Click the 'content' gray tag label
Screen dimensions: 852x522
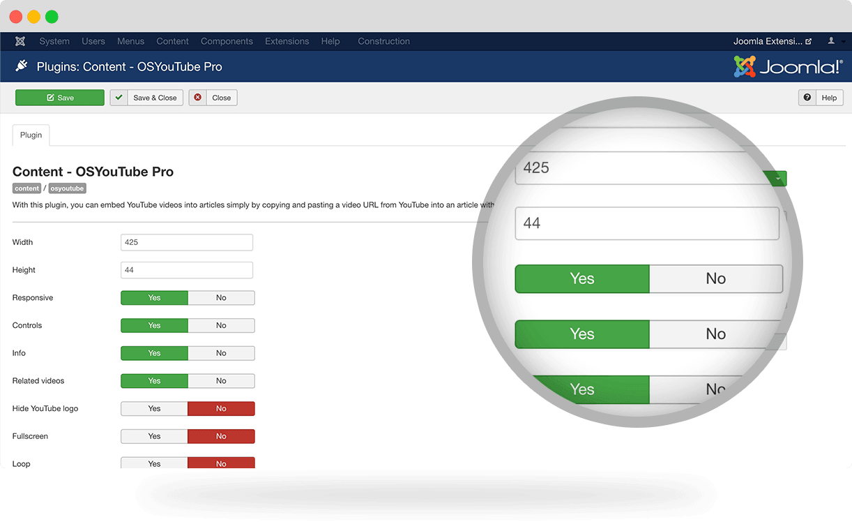pos(27,188)
